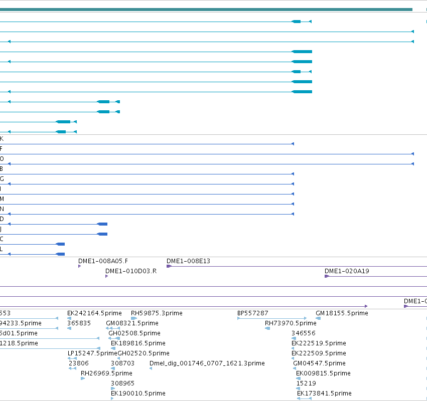Click the DME1-008A05.F feature label
The width and height of the screenshot is (427, 401).
(x=103, y=261)
